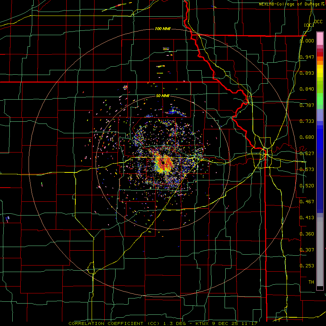Click the 0.467 color scale value
The image size is (326, 326).
click(x=307, y=202)
